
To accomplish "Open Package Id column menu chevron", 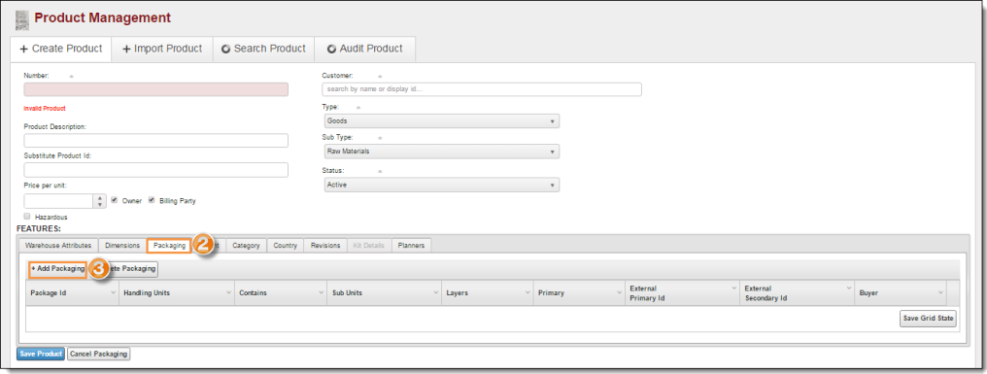I will tap(113, 292).
